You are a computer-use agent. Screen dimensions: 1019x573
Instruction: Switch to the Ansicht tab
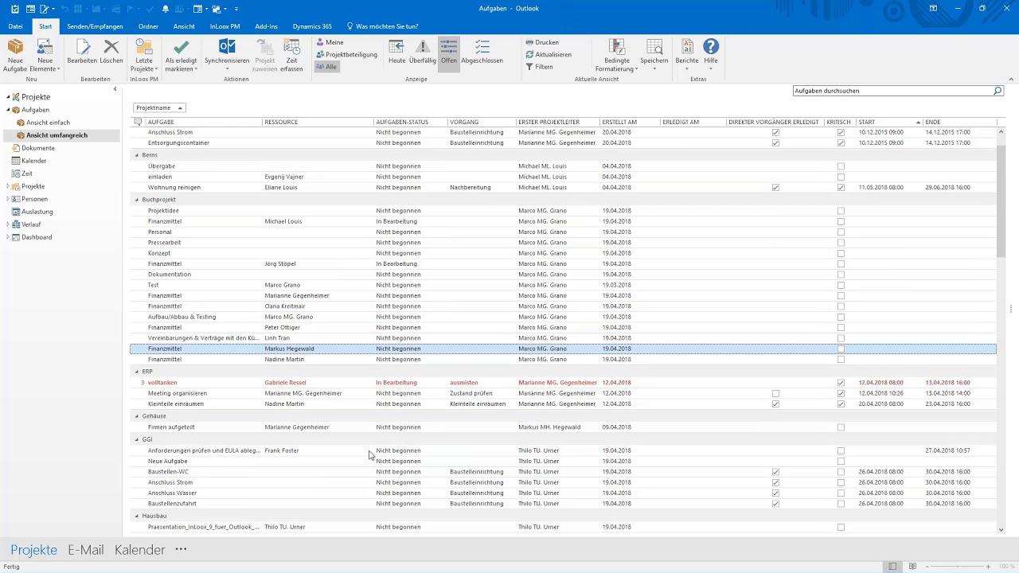184,26
